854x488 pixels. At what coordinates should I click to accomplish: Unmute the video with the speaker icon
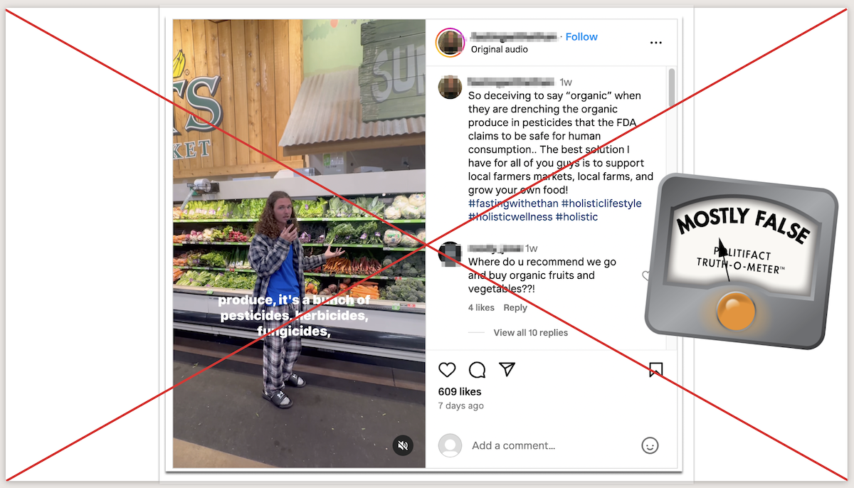(x=403, y=445)
